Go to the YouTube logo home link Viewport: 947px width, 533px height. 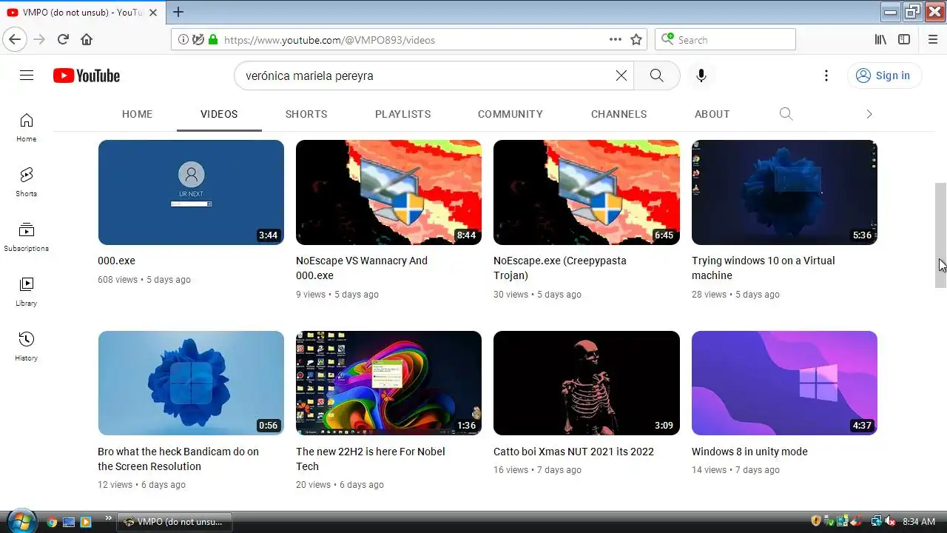87,76
